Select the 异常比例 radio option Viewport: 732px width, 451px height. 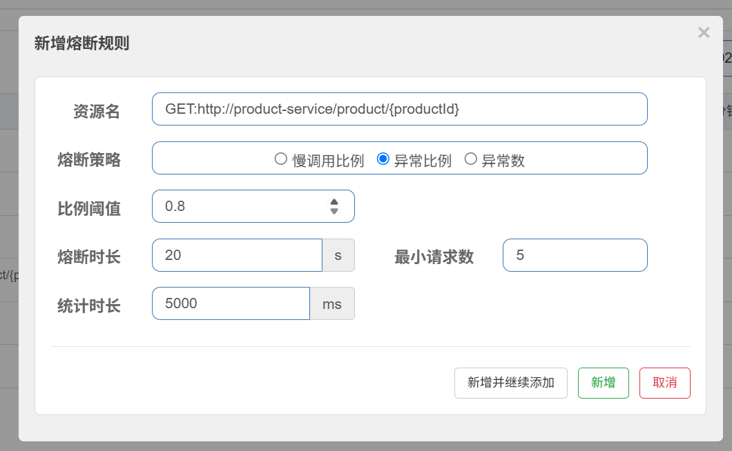pyautogui.click(x=383, y=159)
